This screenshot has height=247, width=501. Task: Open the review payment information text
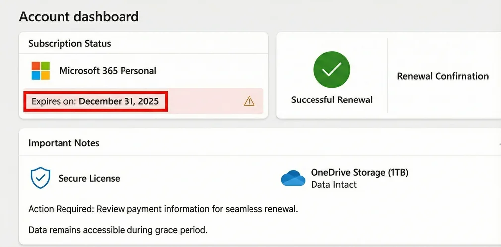[197, 209]
